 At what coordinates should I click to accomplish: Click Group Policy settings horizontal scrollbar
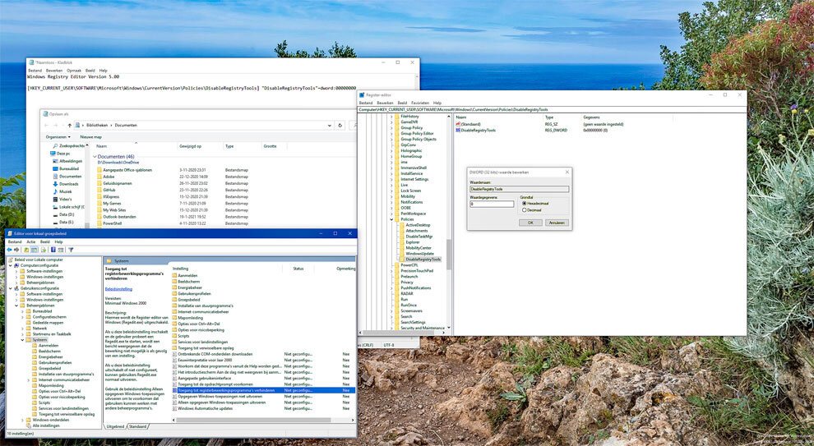click(x=254, y=420)
